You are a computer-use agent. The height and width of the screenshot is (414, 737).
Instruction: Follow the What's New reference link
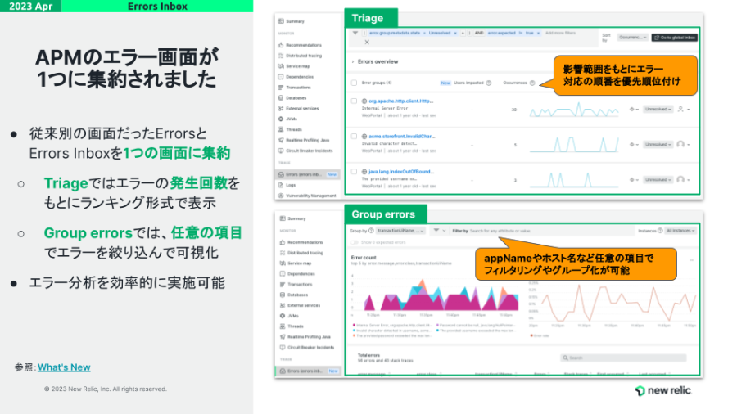pos(64,367)
